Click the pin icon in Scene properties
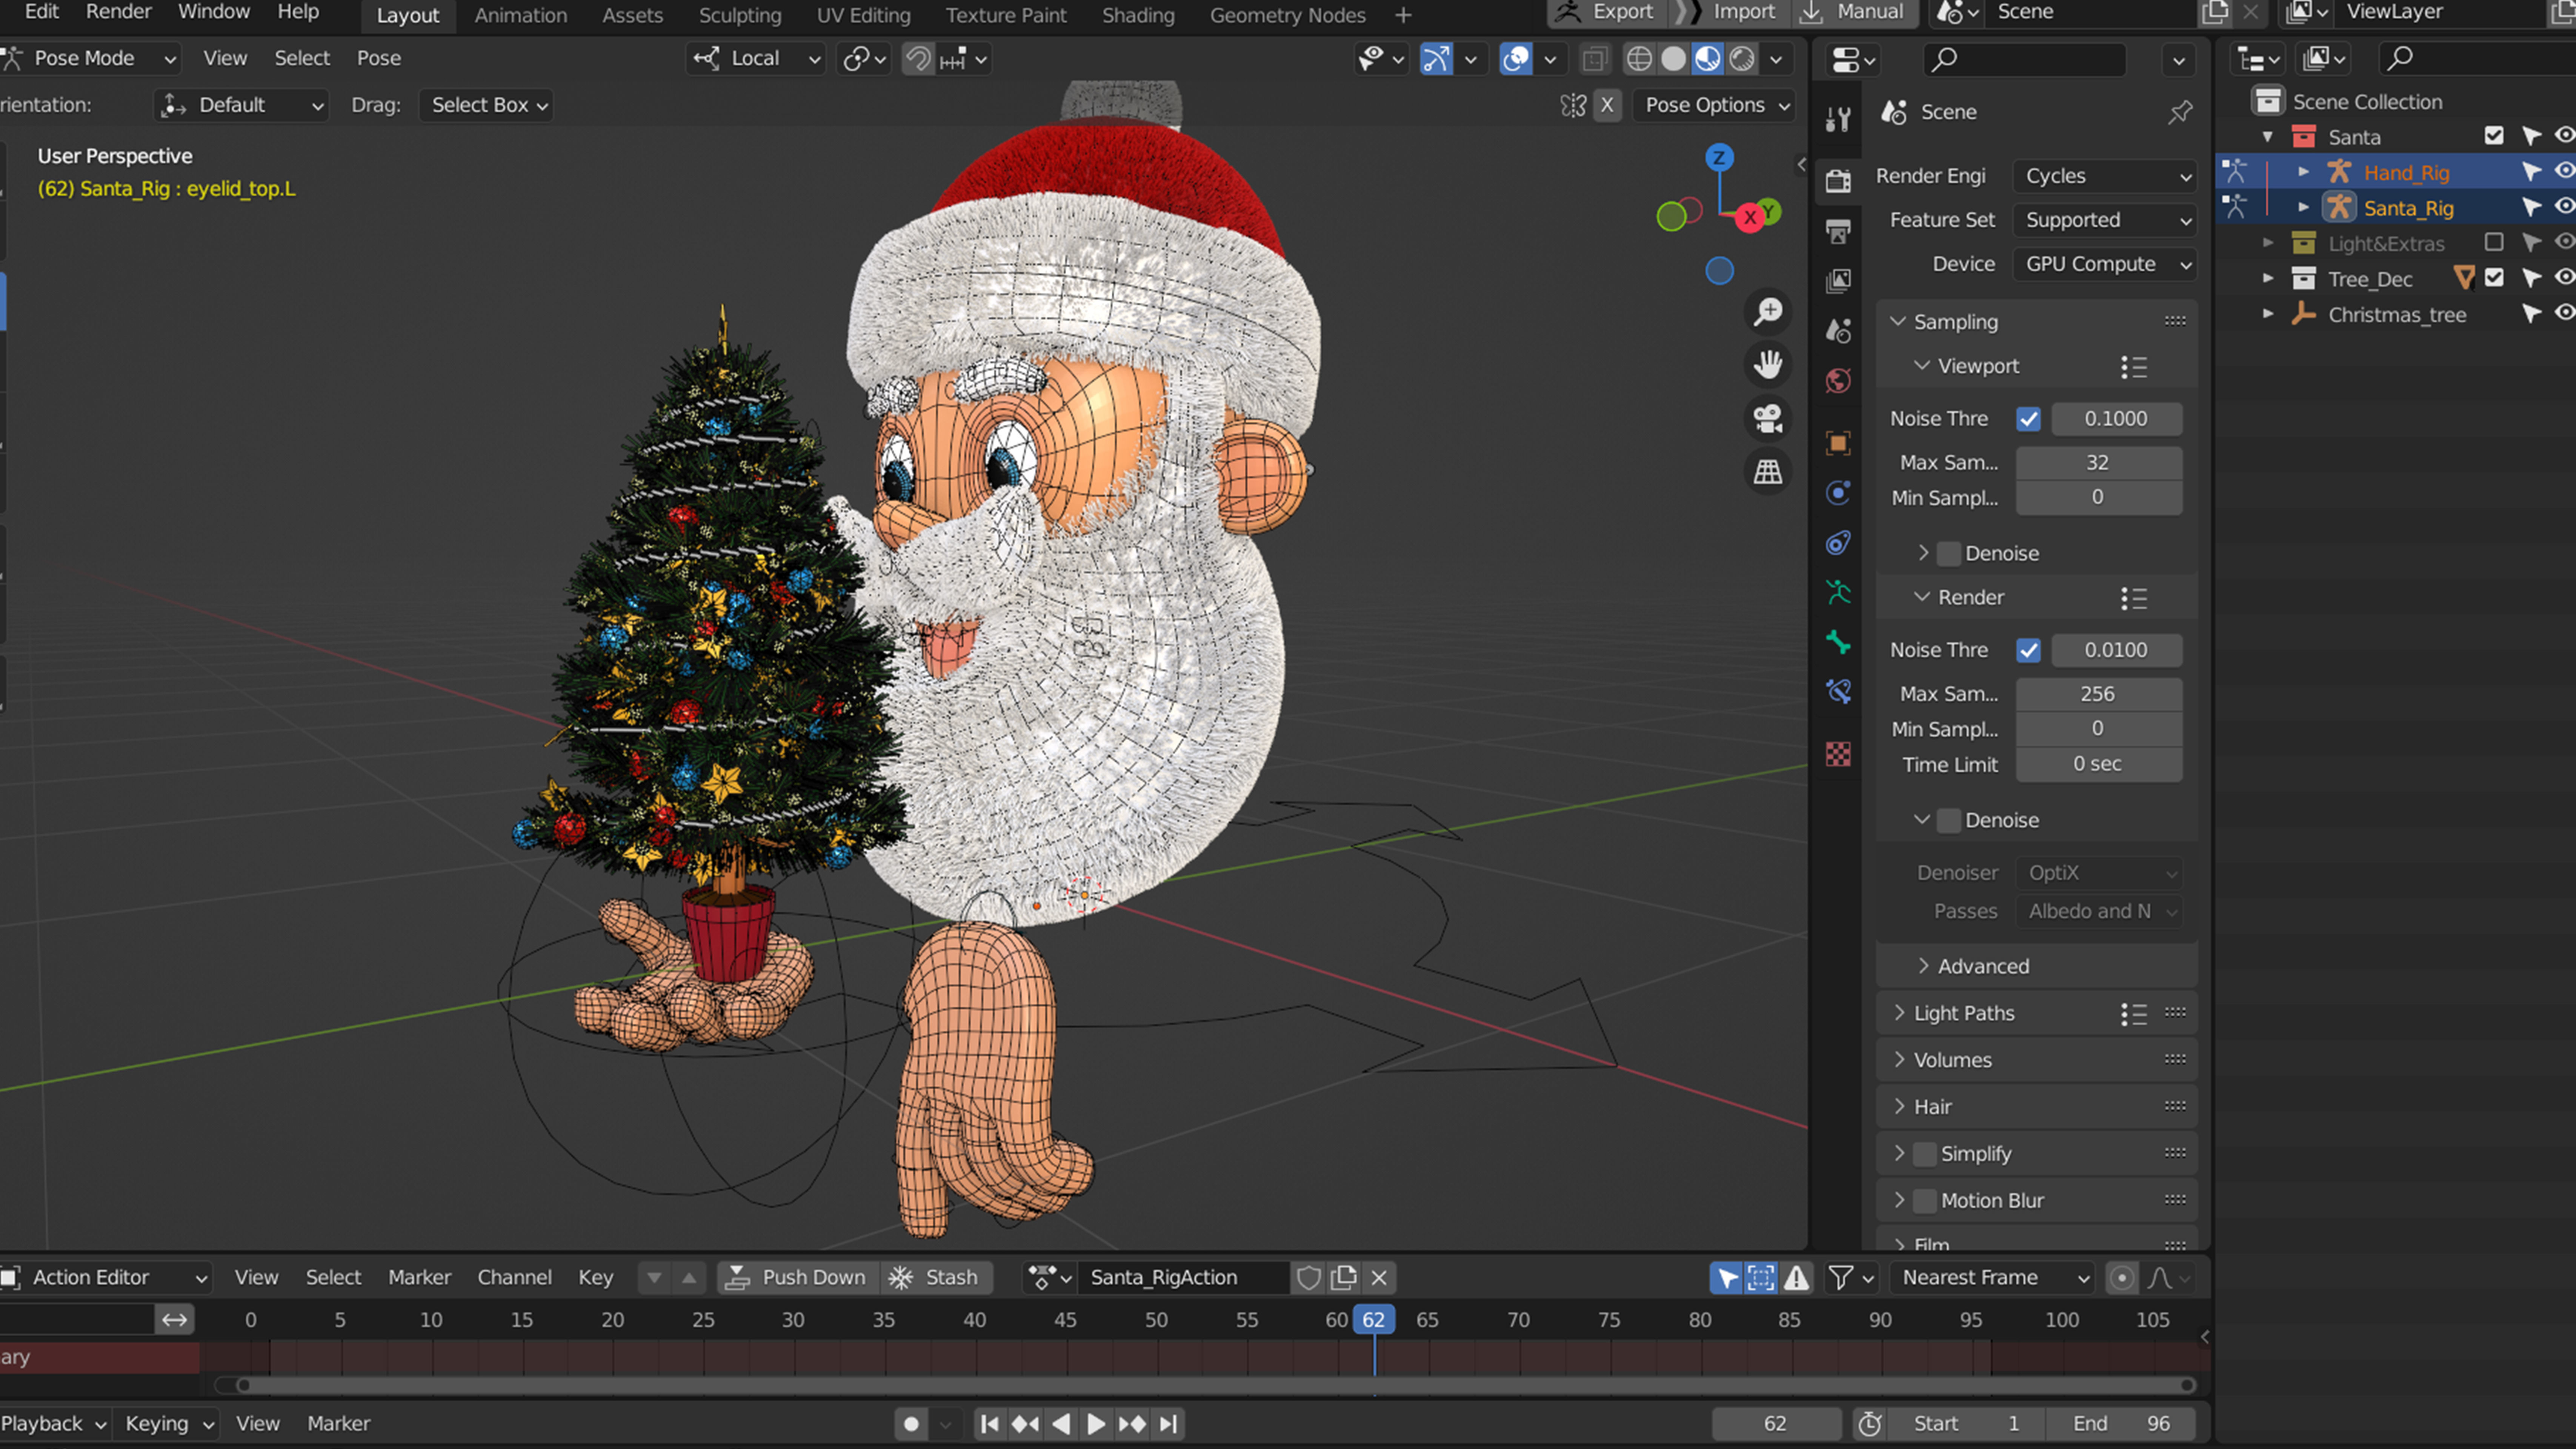Image resolution: width=2576 pixels, height=1449 pixels. tap(2180, 112)
